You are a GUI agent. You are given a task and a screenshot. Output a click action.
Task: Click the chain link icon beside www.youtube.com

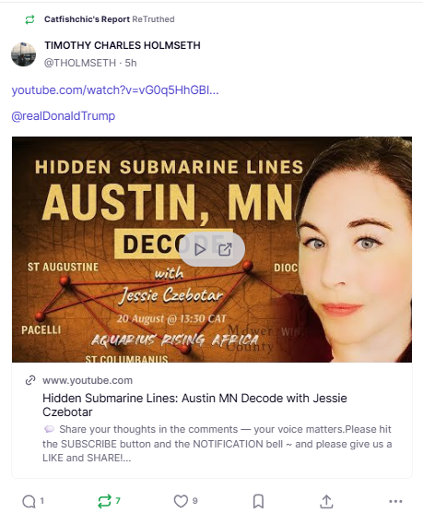(x=30, y=380)
